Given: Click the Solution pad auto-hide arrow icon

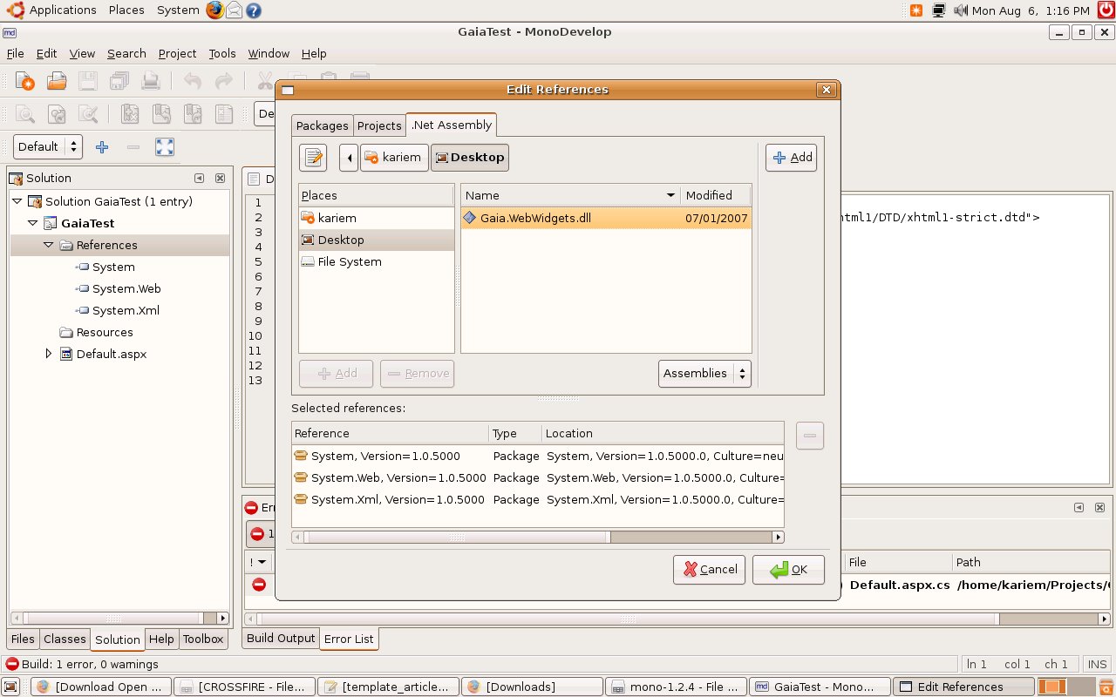Looking at the screenshot, I should pos(199,178).
